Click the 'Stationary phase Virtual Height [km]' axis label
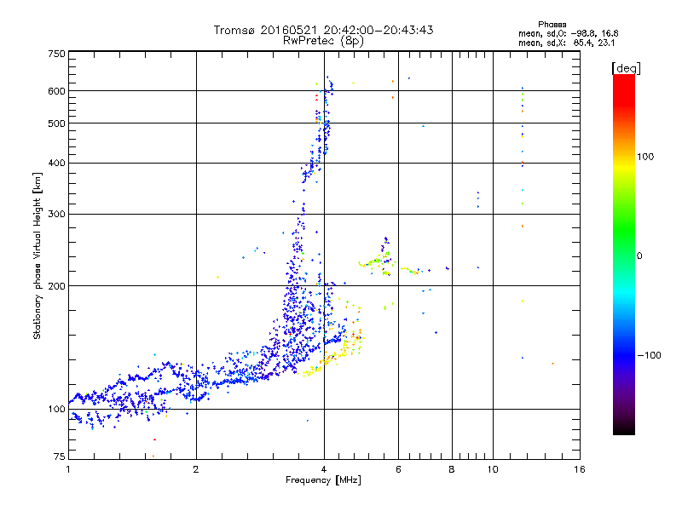682x511 pixels. click(38, 256)
